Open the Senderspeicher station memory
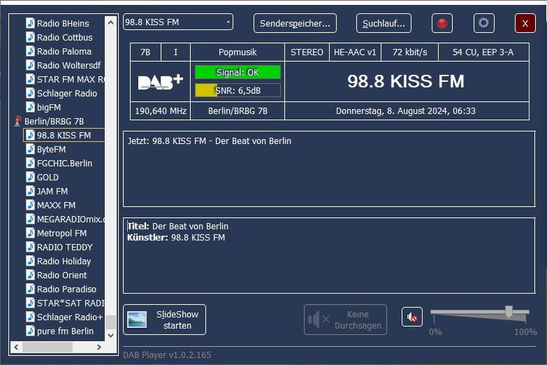The width and height of the screenshot is (547, 365). point(295,23)
